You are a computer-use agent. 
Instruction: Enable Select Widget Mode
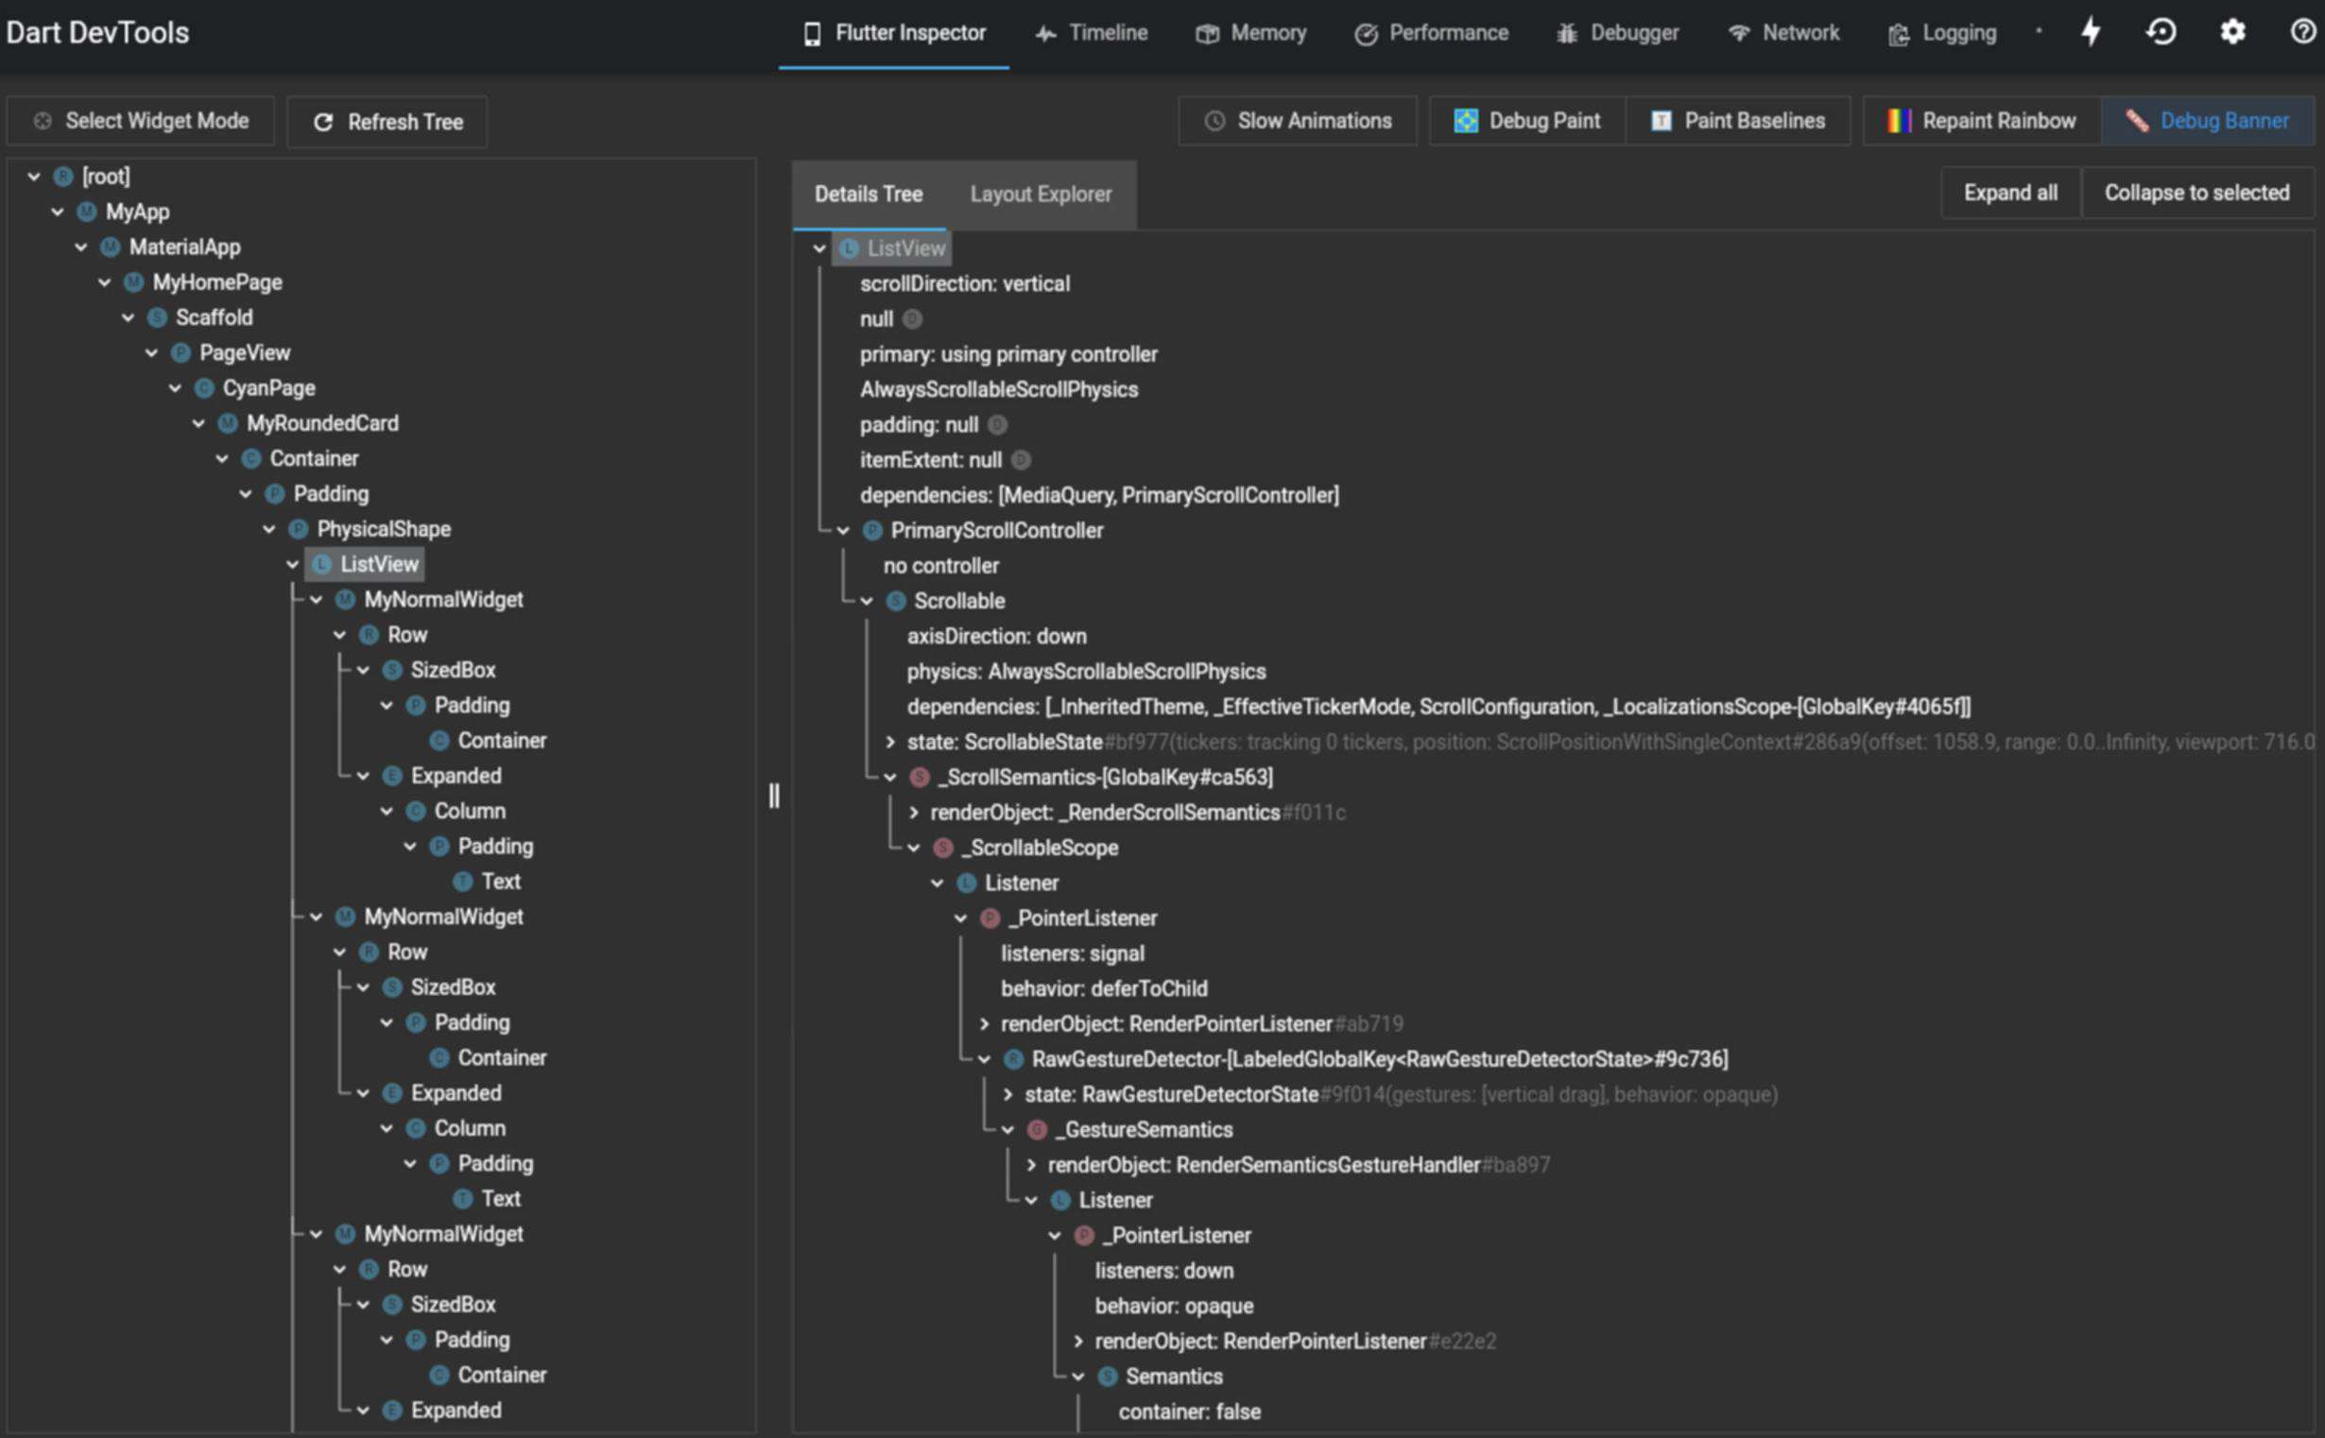coord(141,121)
